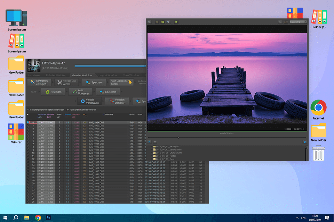Click the green fit-to-window preview icon

[163, 22]
